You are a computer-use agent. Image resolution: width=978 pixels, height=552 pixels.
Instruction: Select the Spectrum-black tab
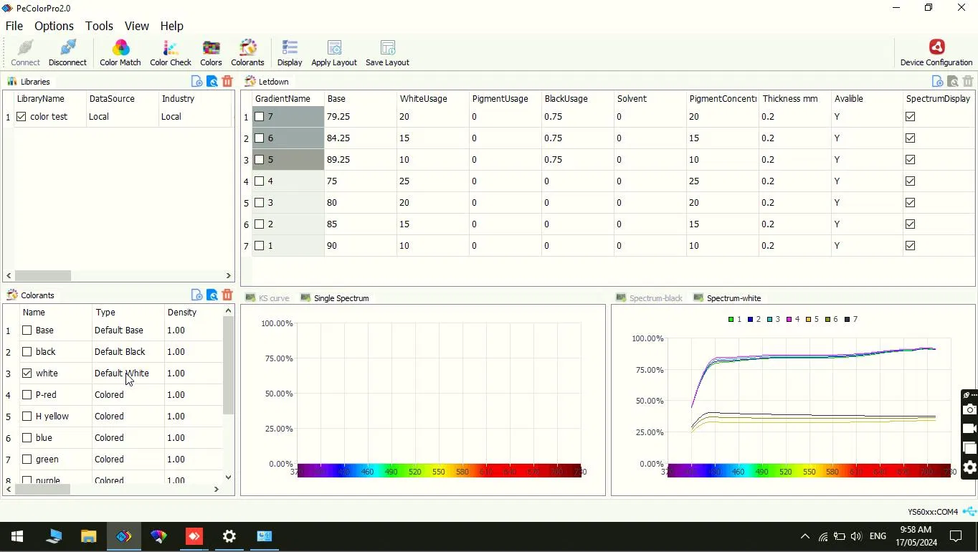651,298
